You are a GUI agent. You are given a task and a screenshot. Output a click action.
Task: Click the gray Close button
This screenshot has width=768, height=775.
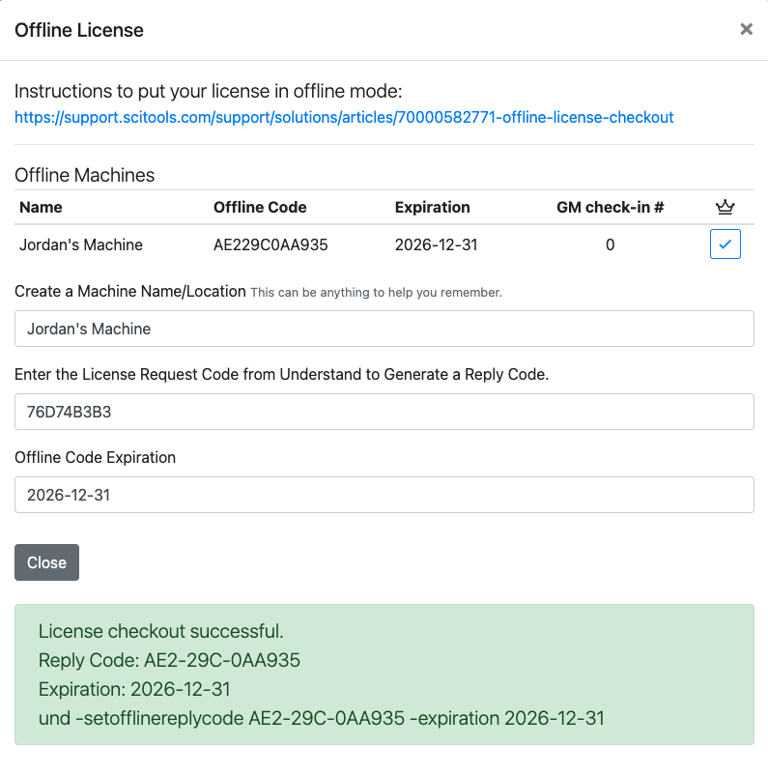coord(47,562)
